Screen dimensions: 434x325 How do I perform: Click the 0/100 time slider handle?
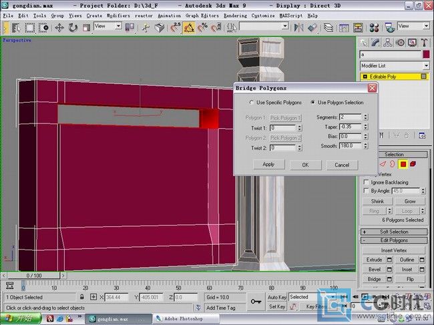pyautogui.click(x=34, y=276)
